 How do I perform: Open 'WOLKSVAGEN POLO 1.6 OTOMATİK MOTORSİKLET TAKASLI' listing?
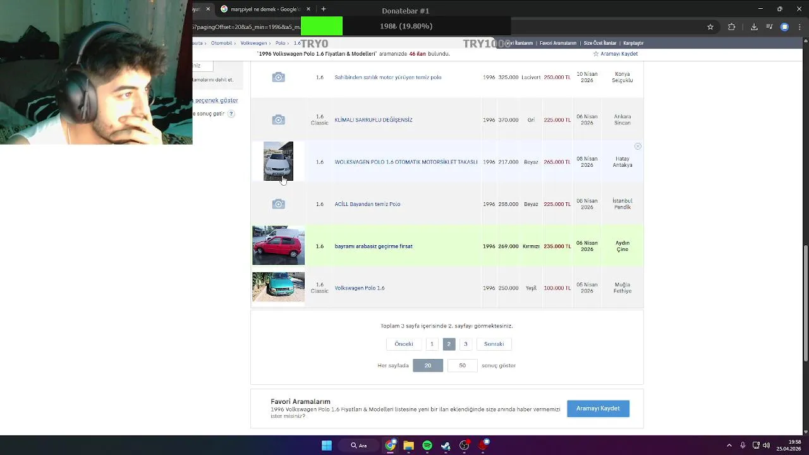coord(406,162)
